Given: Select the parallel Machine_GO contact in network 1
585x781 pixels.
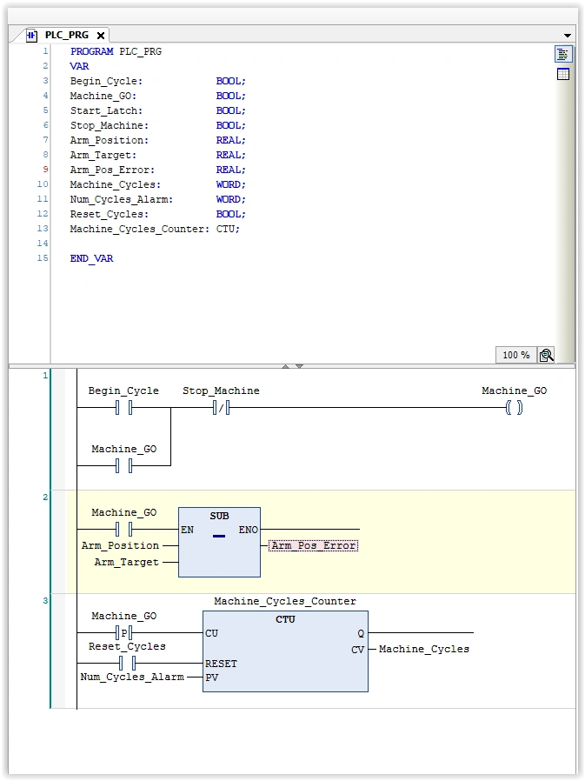Looking at the screenshot, I should [123, 465].
